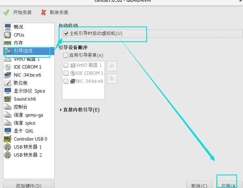Click the 显示协议 Spice monitor icon
243x188 pixels.
[x=8, y=91]
